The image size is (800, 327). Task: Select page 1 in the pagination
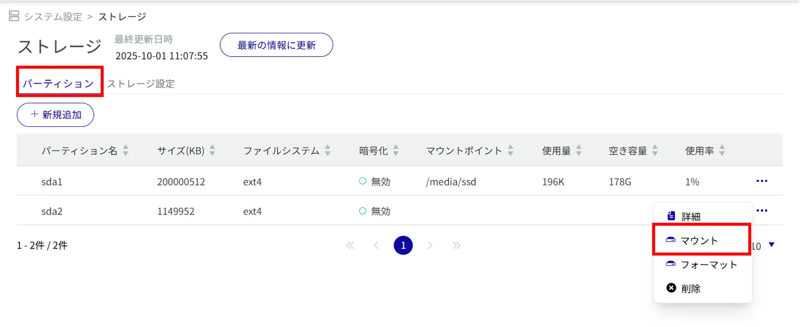click(x=403, y=245)
